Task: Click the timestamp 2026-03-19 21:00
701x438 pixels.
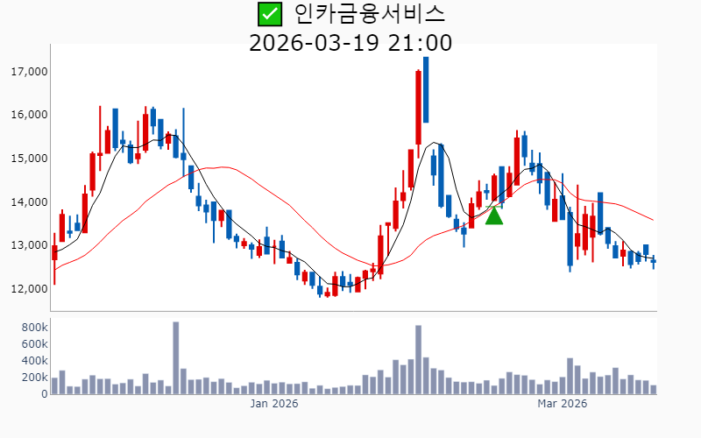Action: point(350,43)
